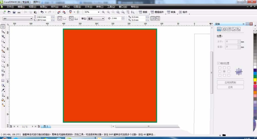The image size is (257, 139).
Task: Open the 单位 毫米 units dropdown
Action: [x=103, y=18]
